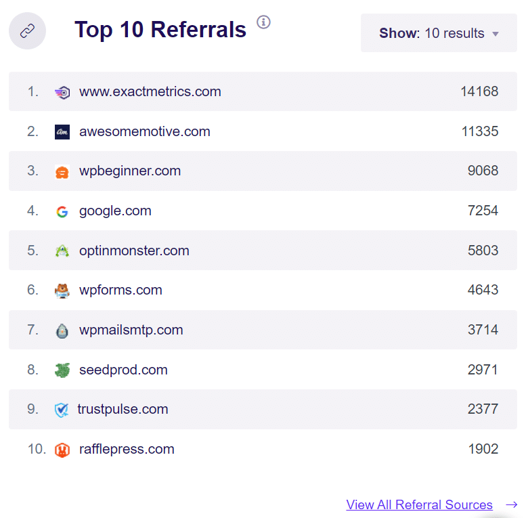Image resolution: width=528 pixels, height=518 pixels.
Task: Click the chain link icon beside title
Action: [x=27, y=31]
